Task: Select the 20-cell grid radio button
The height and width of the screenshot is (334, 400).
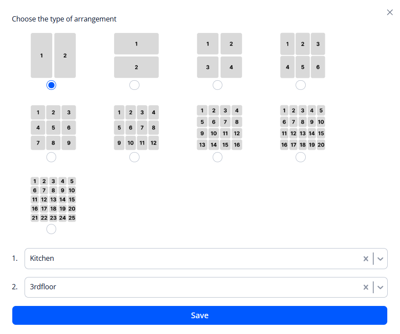Action: [x=300, y=157]
